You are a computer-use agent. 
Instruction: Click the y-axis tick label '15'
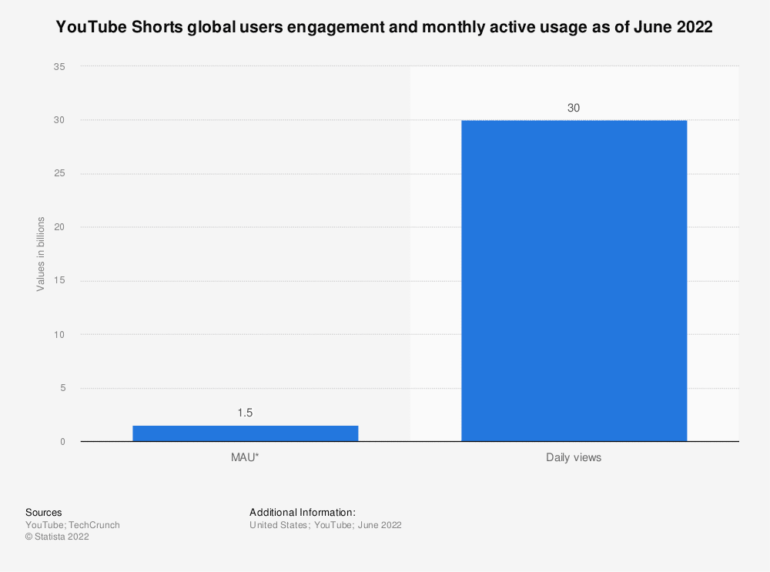[x=59, y=281]
